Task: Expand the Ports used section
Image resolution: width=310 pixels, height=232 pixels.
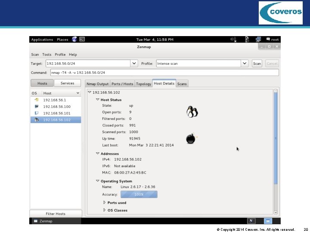Action: point(104,202)
